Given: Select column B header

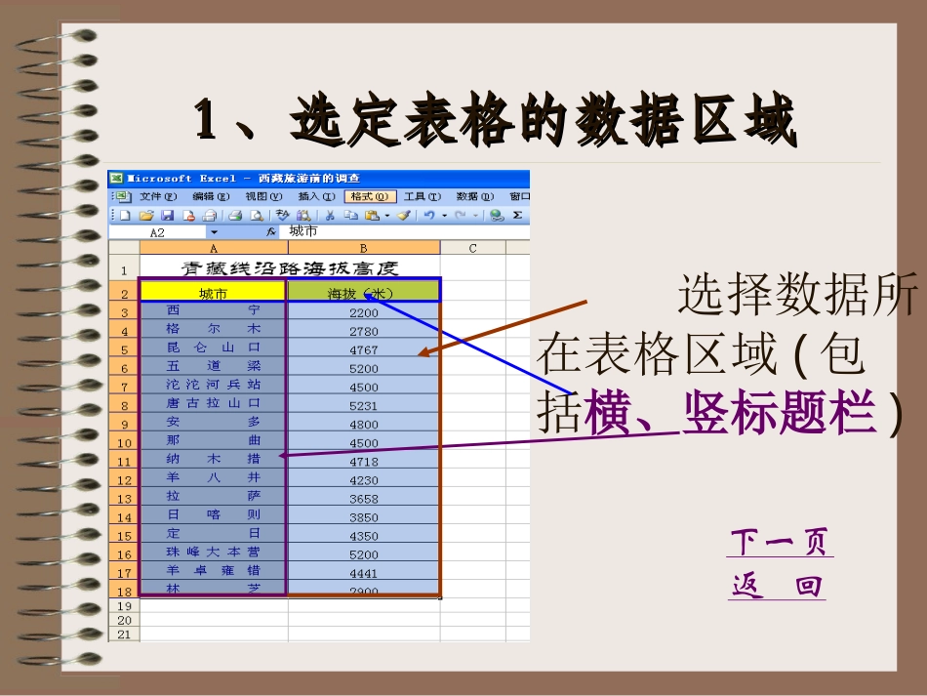Looking at the screenshot, I should (364, 248).
